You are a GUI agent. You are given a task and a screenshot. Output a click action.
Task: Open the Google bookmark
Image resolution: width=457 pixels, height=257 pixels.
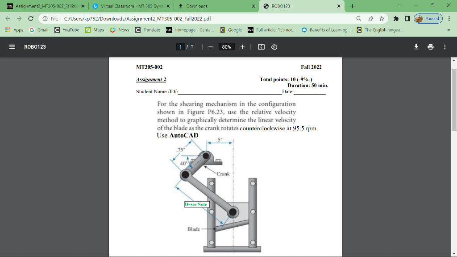231,30
